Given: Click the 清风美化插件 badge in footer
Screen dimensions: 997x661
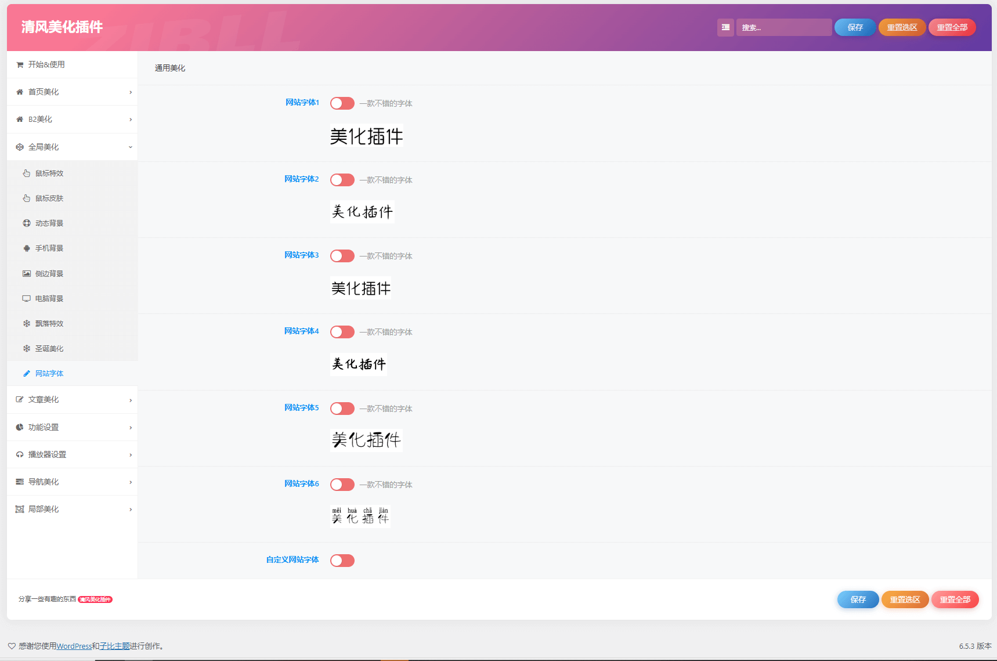Looking at the screenshot, I should (95, 599).
